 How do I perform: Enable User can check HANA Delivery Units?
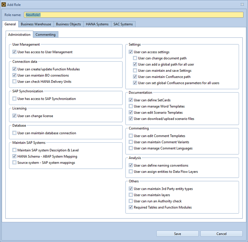point(14,81)
